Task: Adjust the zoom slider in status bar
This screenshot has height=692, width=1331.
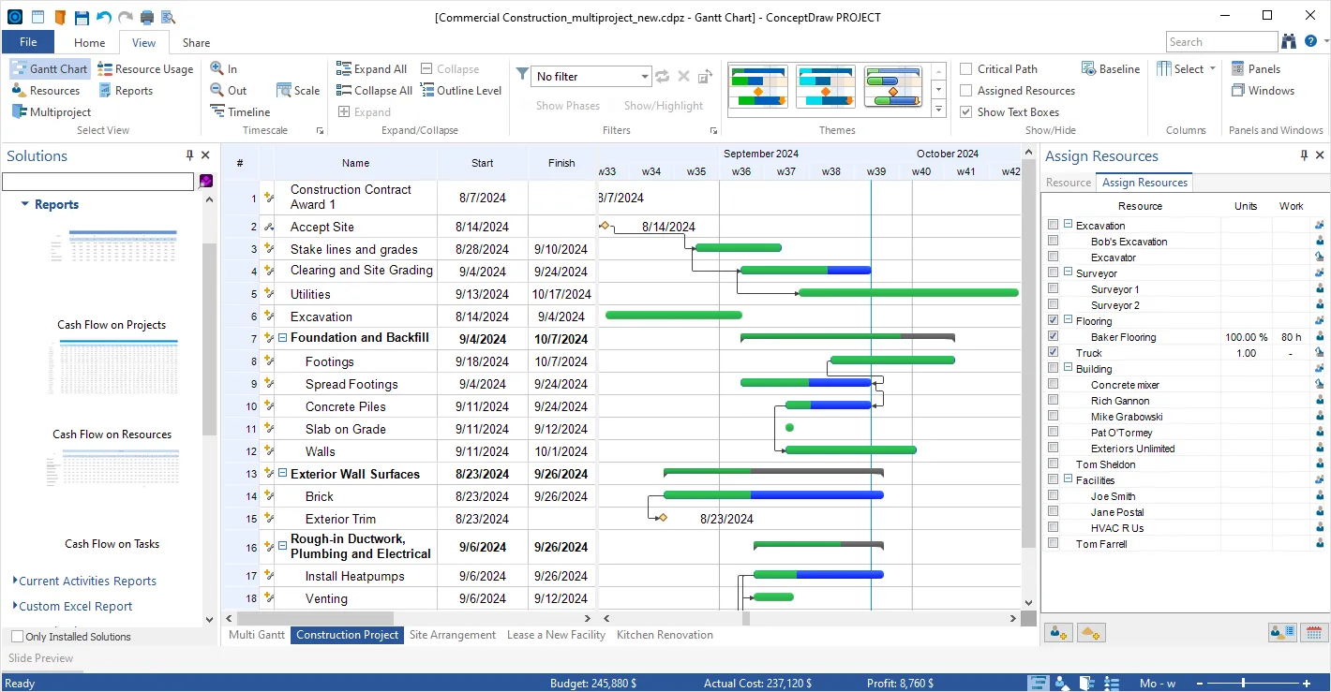Action: [x=1244, y=683]
